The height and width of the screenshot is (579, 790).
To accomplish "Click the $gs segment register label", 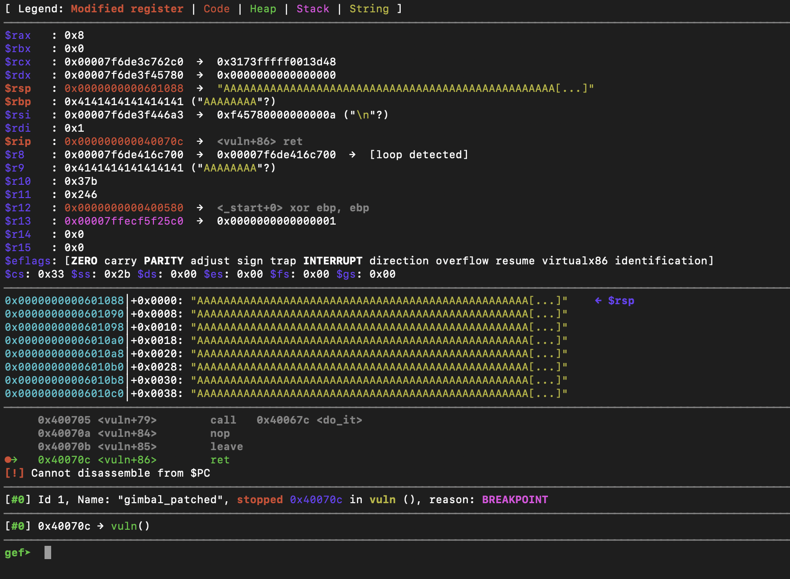I will pyautogui.click(x=346, y=274).
